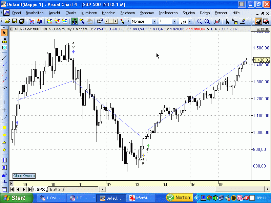The width and height of the screenshot is (271, 203).
Task: Open the Studien menu
Action: 189,13
